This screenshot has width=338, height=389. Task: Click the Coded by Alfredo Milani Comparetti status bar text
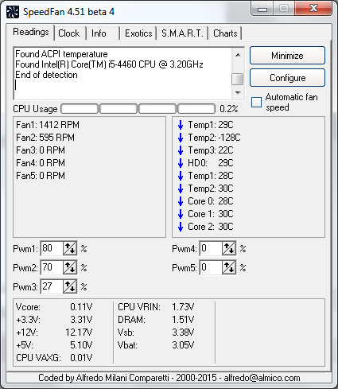click(169, 378)
